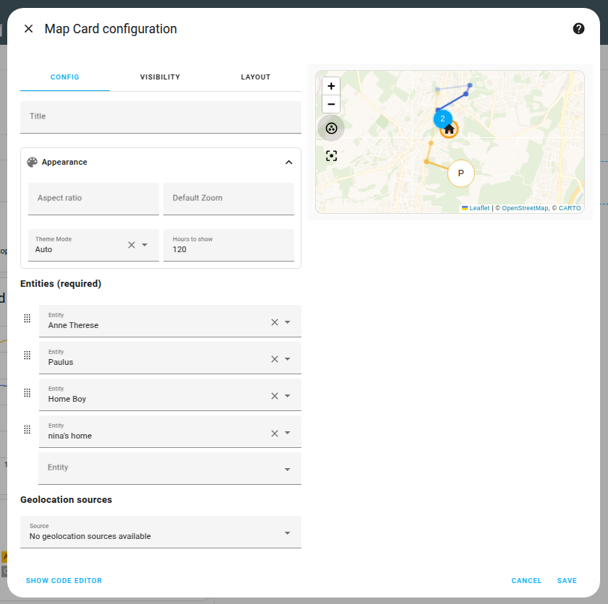
Task: Click the Title input field
Action: click(160, 117)
